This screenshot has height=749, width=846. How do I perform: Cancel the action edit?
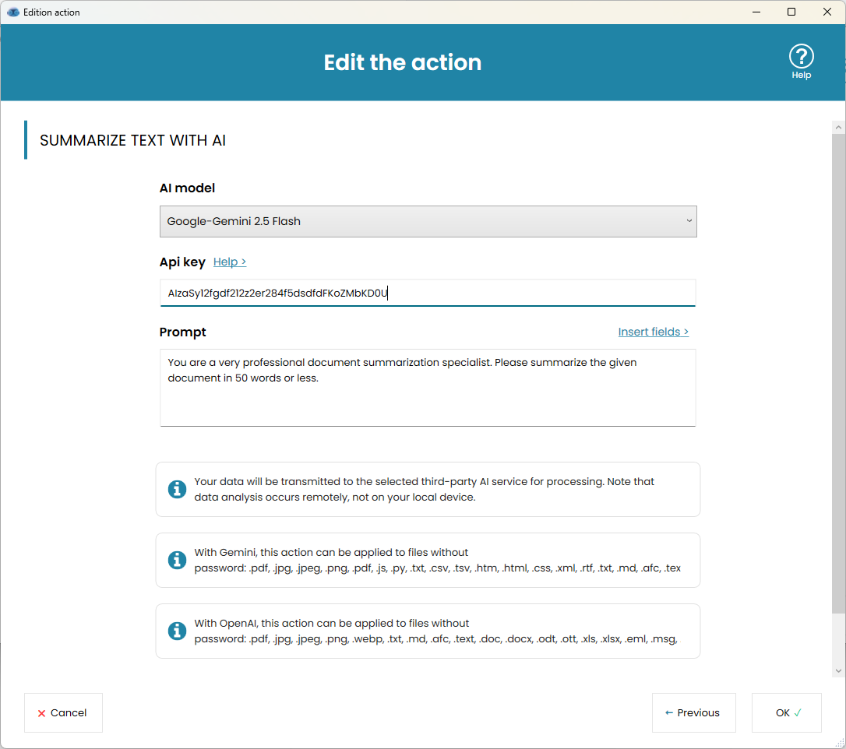tap(63, 713)
